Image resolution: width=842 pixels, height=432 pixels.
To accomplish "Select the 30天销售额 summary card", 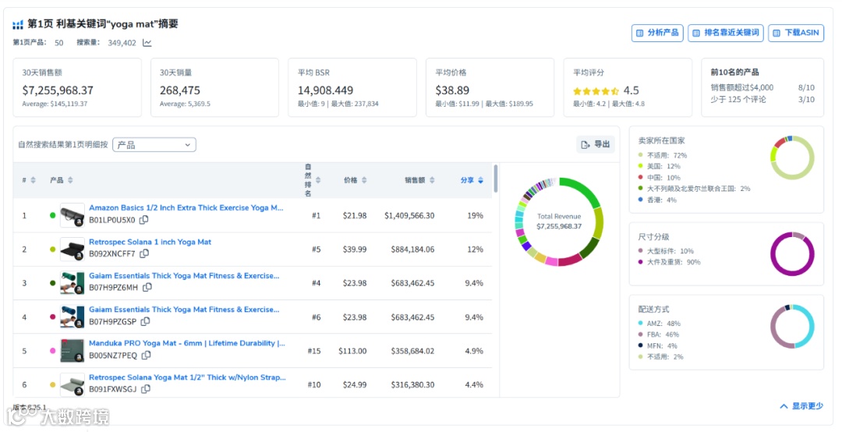I will pyautogui.click(x=77, y=87).
